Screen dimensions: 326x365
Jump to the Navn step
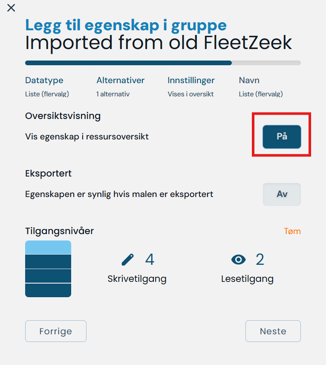pyautogui.click(x=249, y=80)
